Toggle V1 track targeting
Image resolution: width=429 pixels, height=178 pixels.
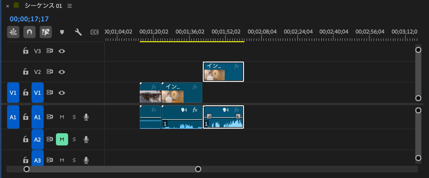38,93
